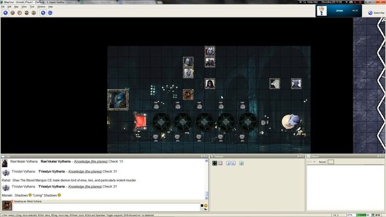
Task: Open the Help menu
Action: coord(51,7)
